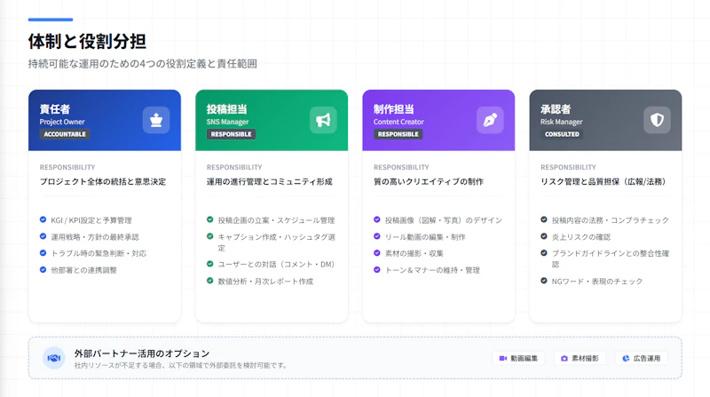Click the megaphone icon on 投稿担当 card
This screenshot has width=710, height=397.
[x=323, y=120]
